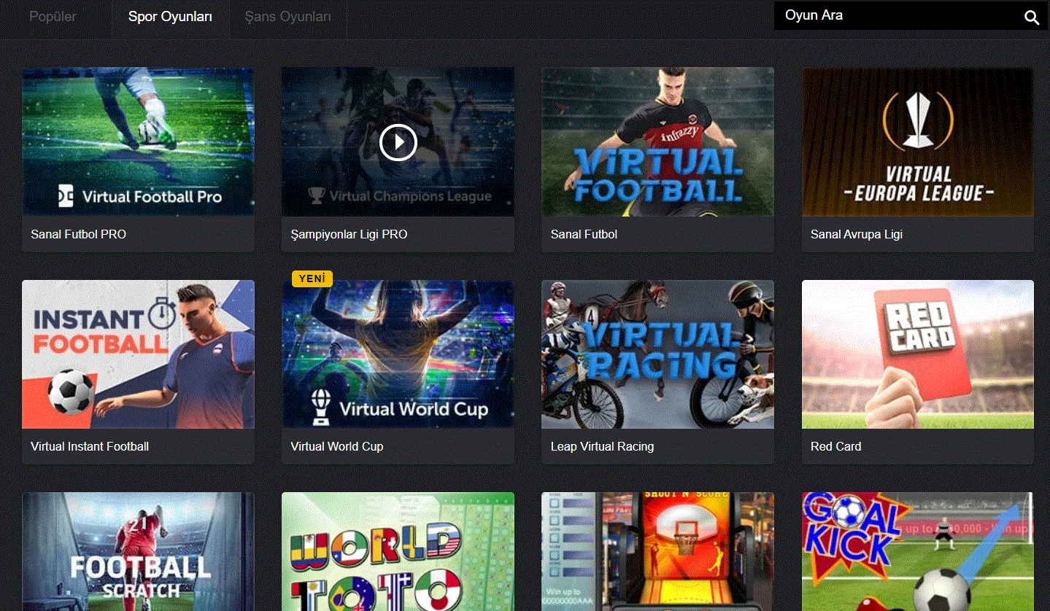Switch to the Popüler tab
The image size is (1050, 611).
(x=53, y=16)
